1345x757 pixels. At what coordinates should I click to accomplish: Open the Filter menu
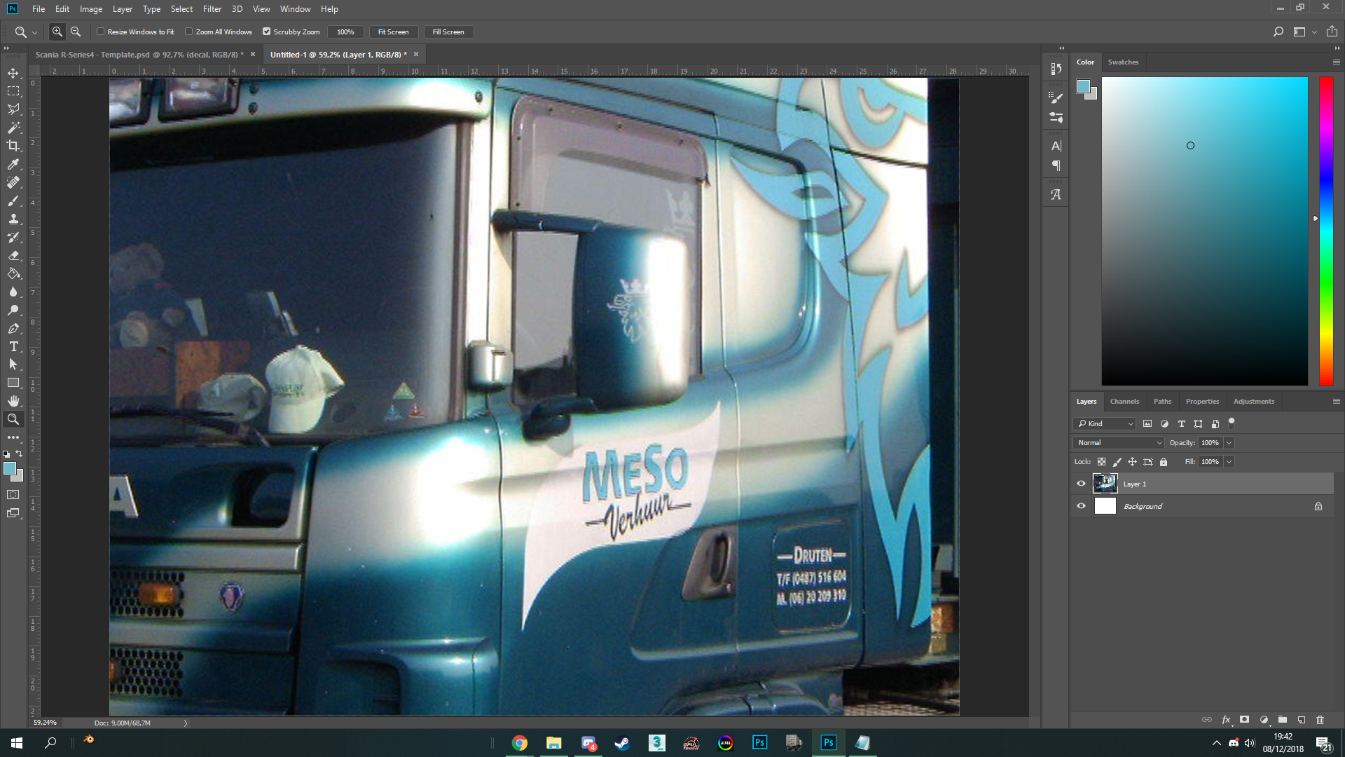pyautogui.click(x=212, y=9)
